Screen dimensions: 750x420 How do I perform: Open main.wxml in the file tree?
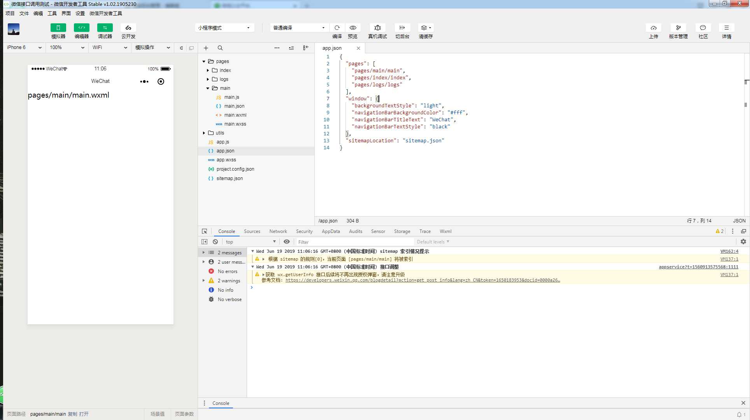[235, 115]
